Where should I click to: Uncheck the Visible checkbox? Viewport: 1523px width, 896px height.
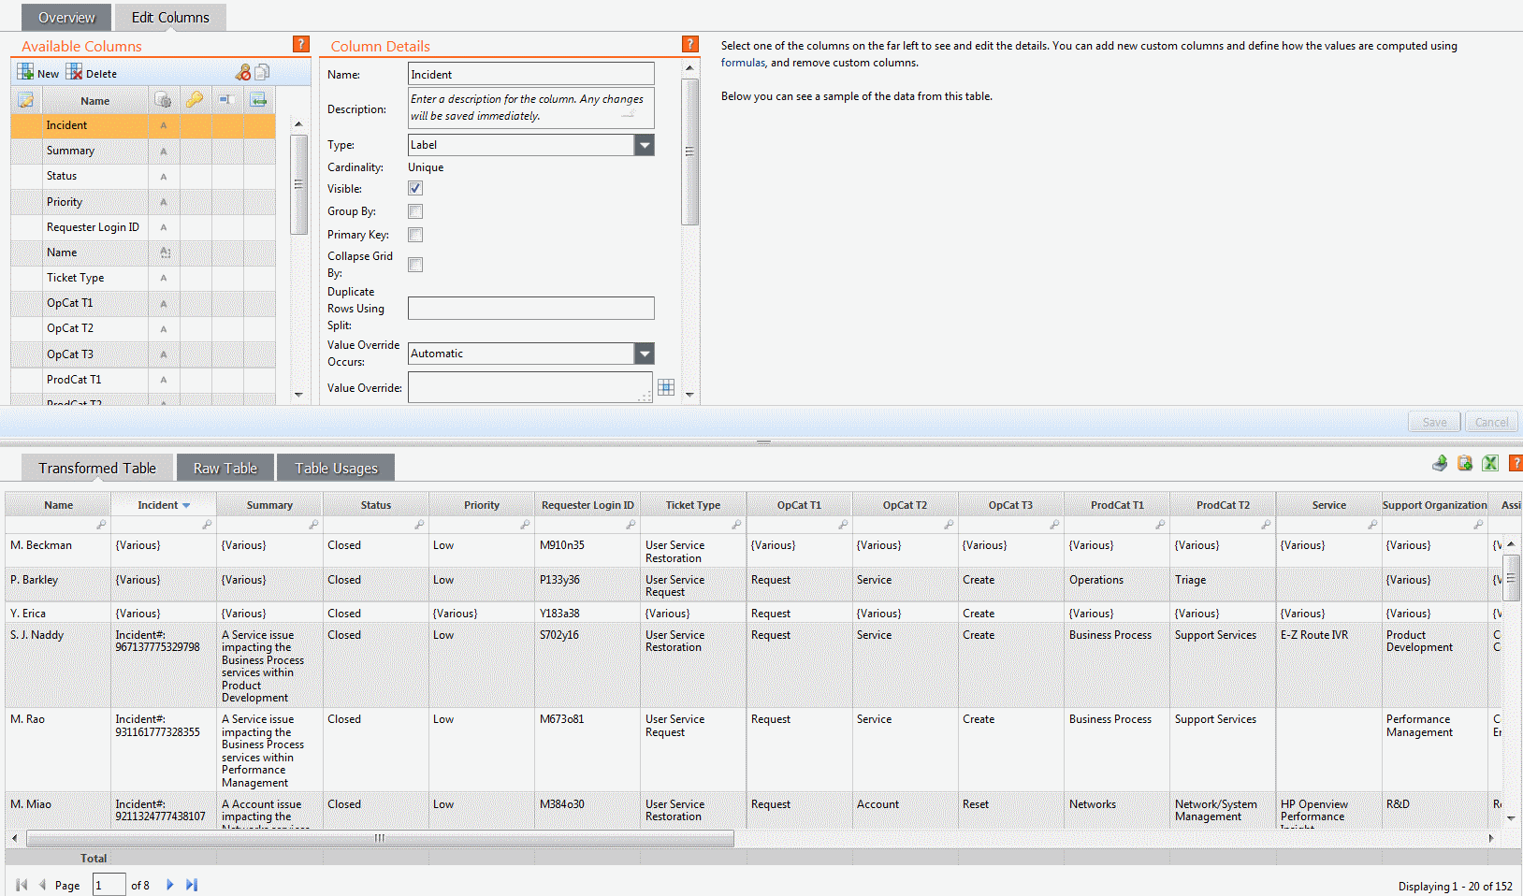[415, 188]
